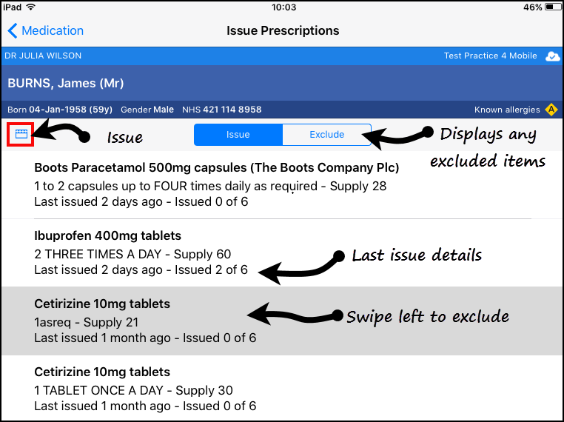Click the '1 TABLET ONCE A DAY - Supply 30' line
564x422 pixels.
pos(133,390)
